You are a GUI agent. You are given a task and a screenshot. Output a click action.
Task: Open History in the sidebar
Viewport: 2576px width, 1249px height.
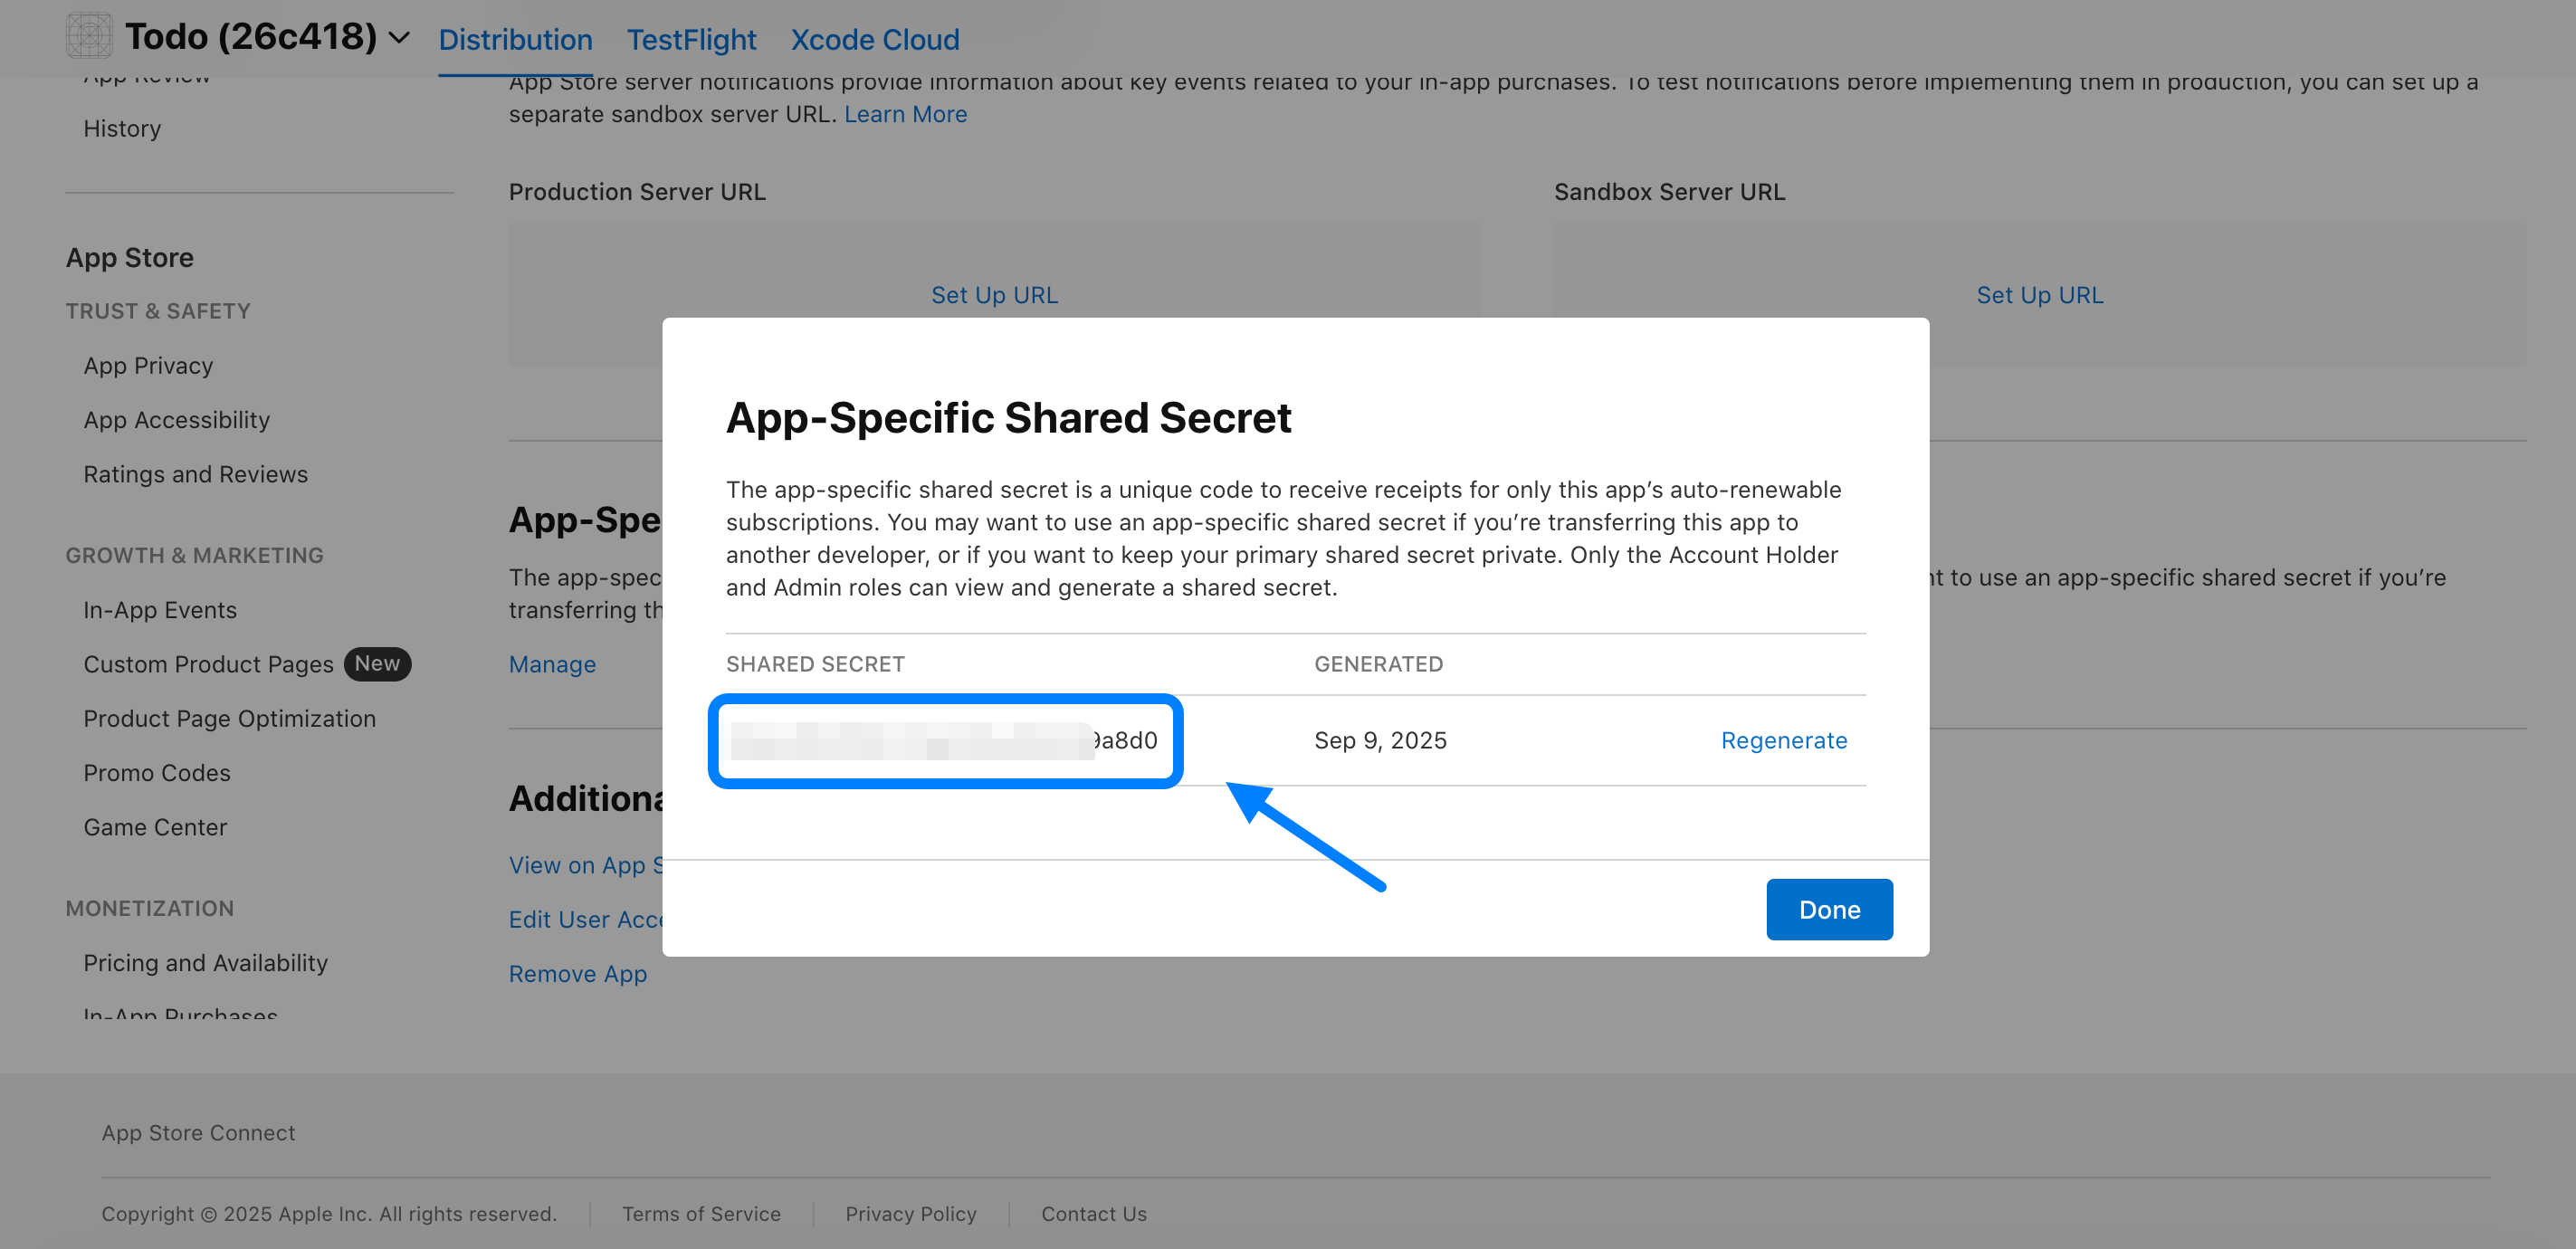tap(122, 129)
